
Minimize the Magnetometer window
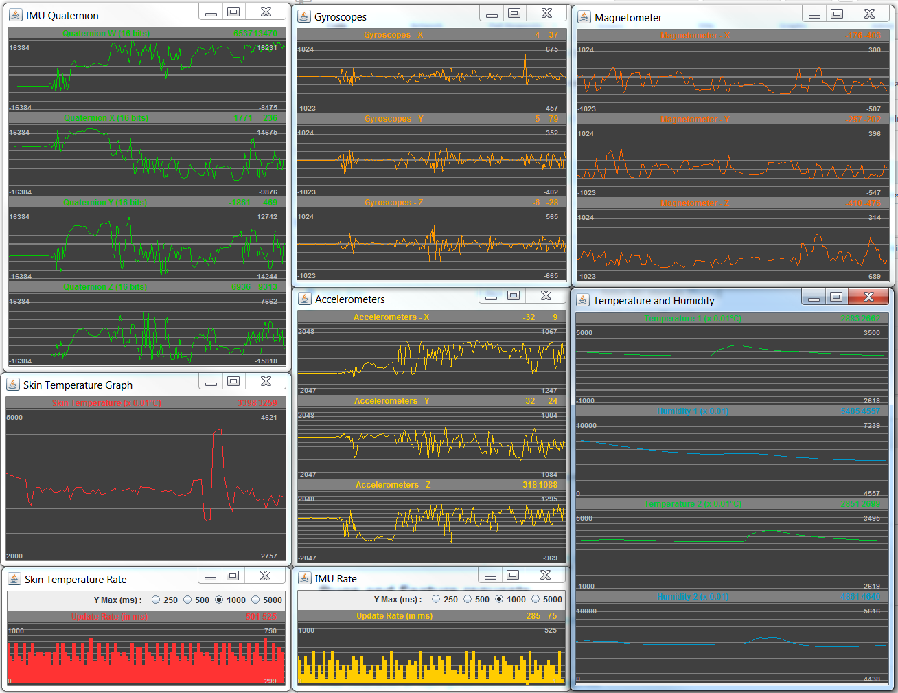coord(814,14)
